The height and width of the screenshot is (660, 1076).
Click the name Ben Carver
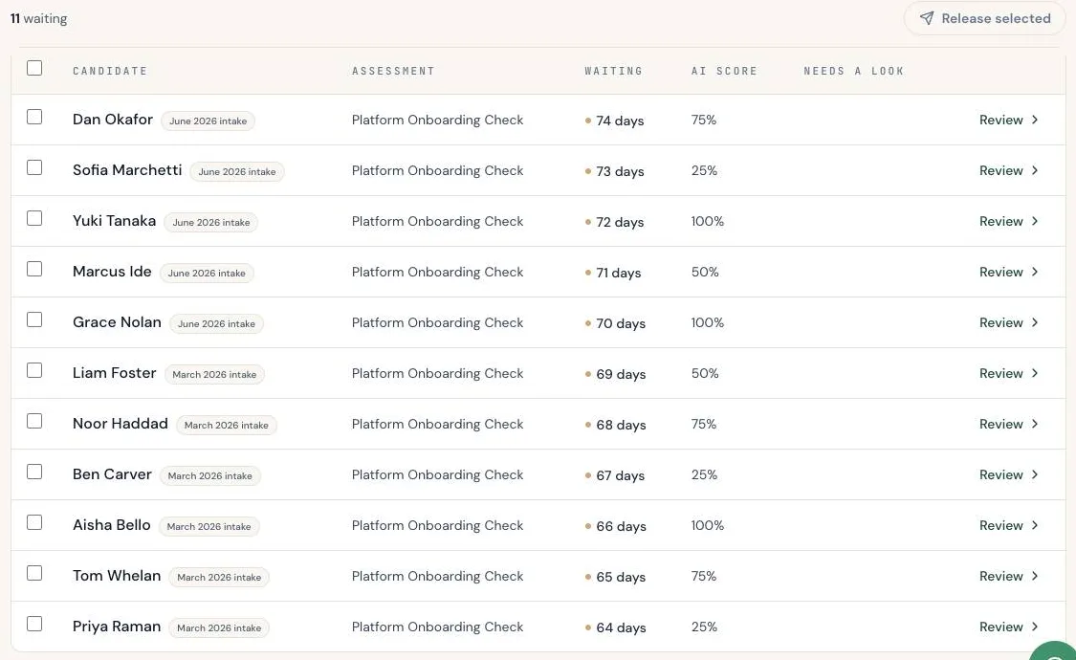coord(112,474)
